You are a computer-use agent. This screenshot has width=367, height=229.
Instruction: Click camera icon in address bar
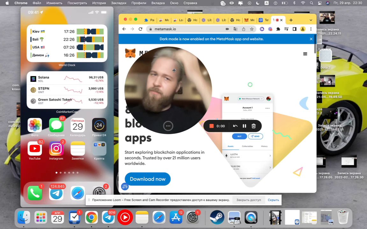pos(227,29)
